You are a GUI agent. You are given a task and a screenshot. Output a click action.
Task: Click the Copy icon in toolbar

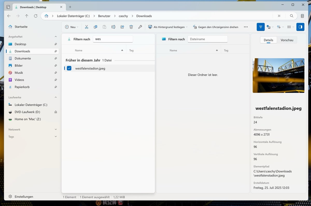(x=95, y=27)
